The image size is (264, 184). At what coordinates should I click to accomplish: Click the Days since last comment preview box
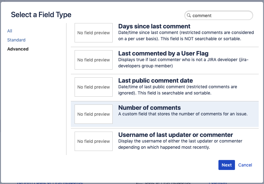(93, 33)
